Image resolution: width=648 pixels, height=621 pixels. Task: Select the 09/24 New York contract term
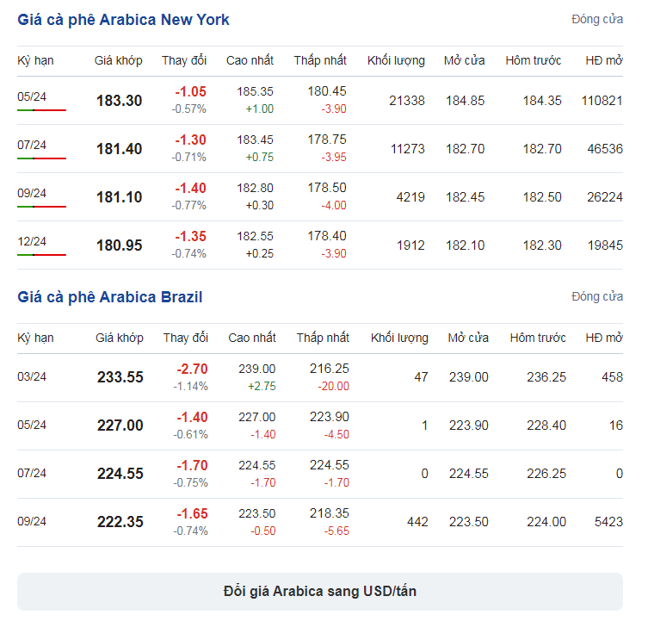point(32,193)
